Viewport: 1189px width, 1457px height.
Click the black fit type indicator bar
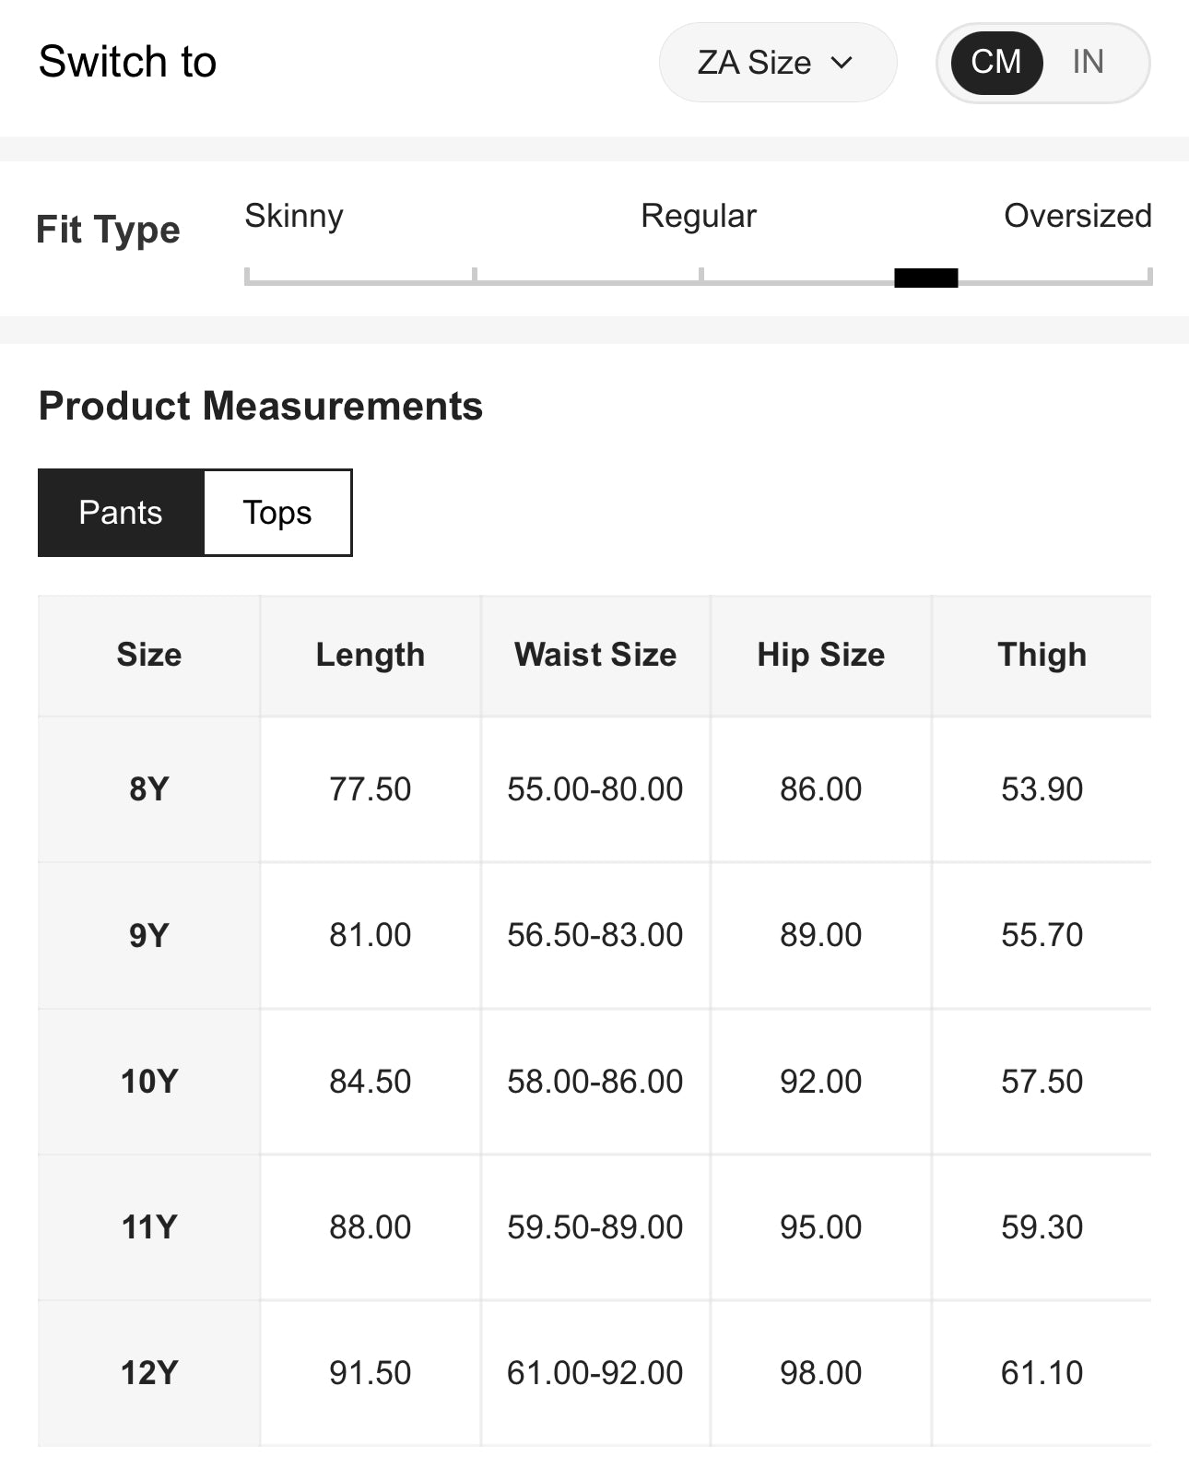tap(925, 278)
